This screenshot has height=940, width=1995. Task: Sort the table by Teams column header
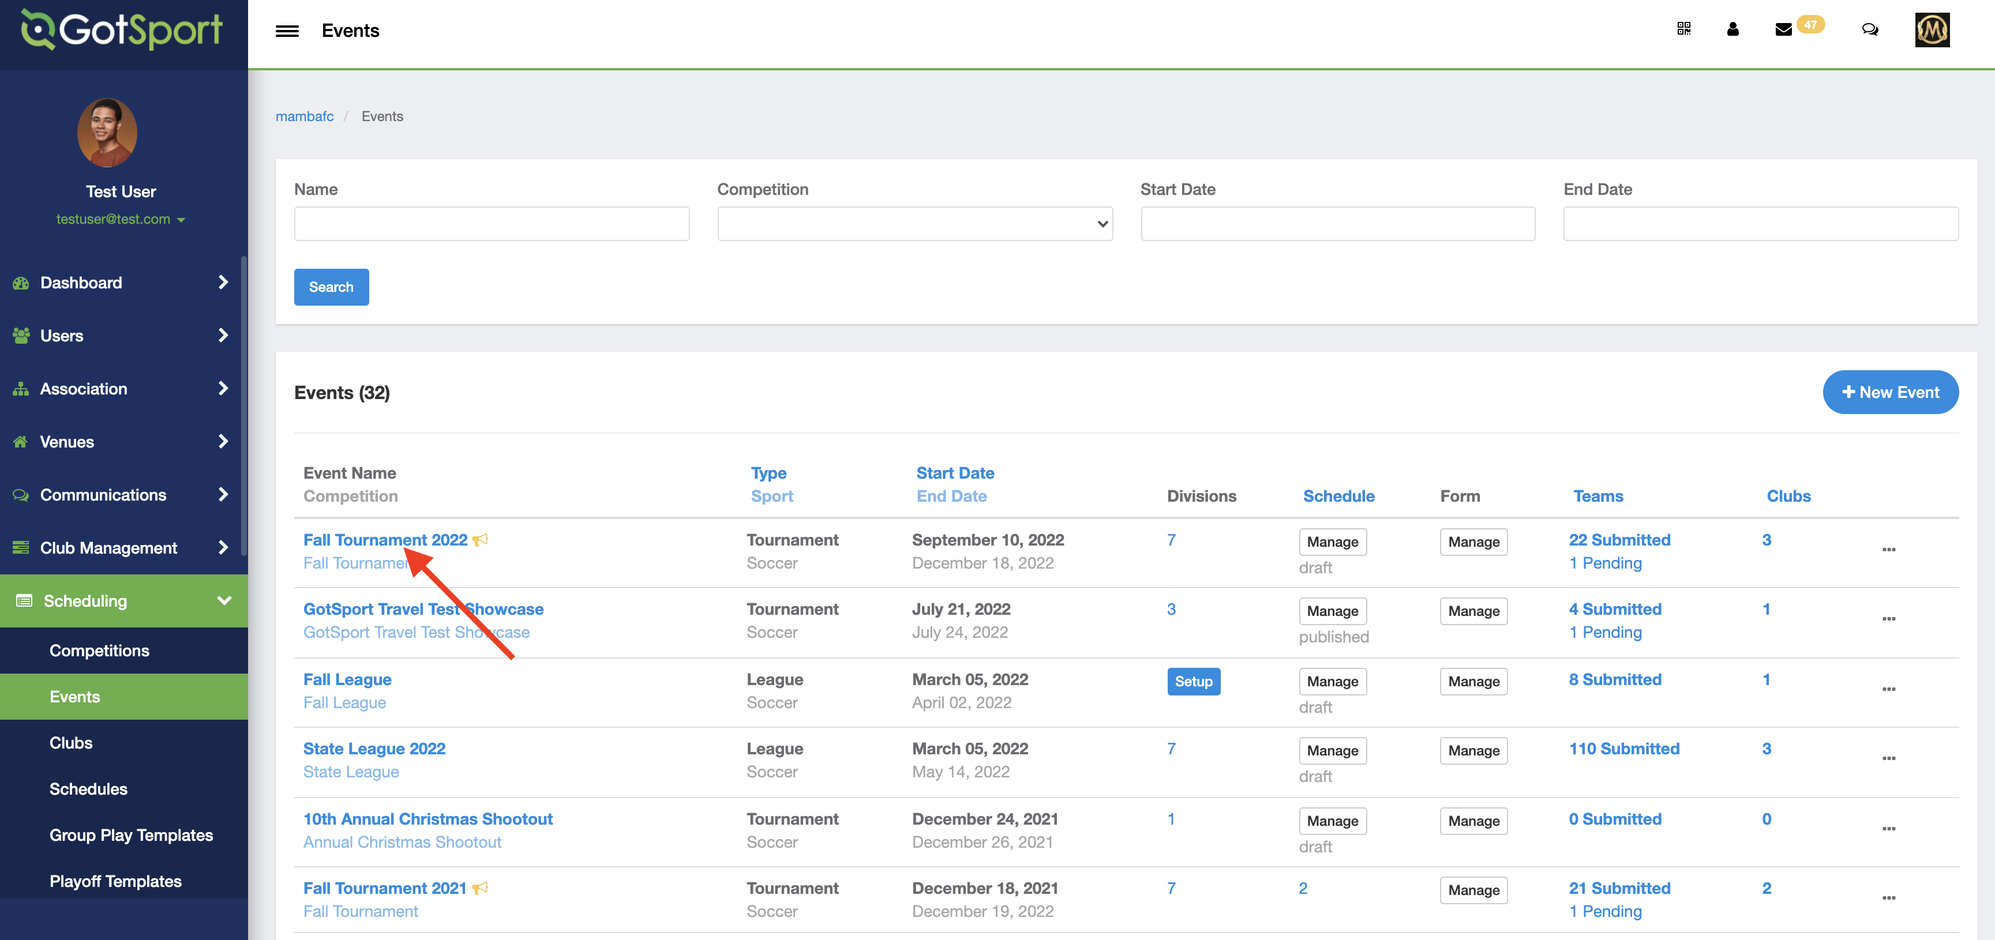pyautogui.click(x=1597, y=497)
